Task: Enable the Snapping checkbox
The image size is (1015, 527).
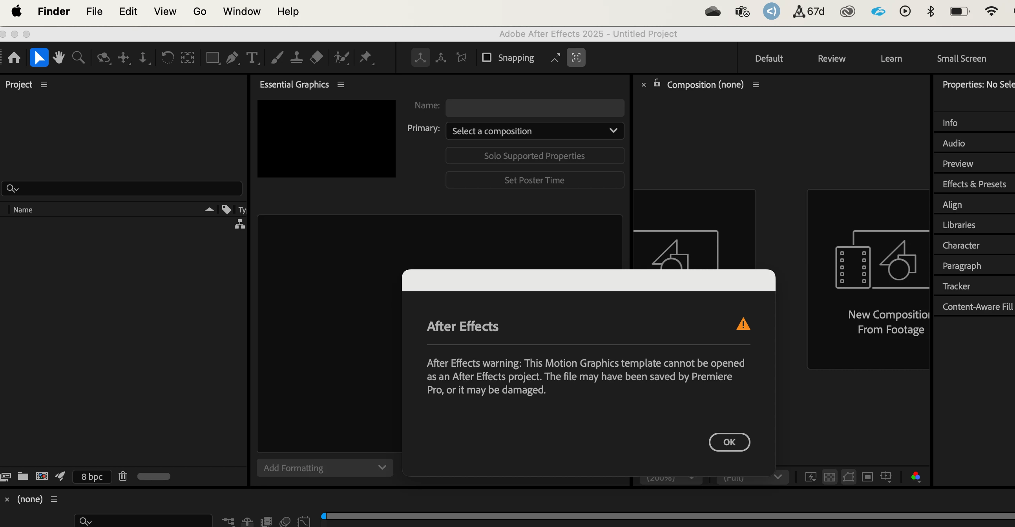Action: tap(487, 58)
